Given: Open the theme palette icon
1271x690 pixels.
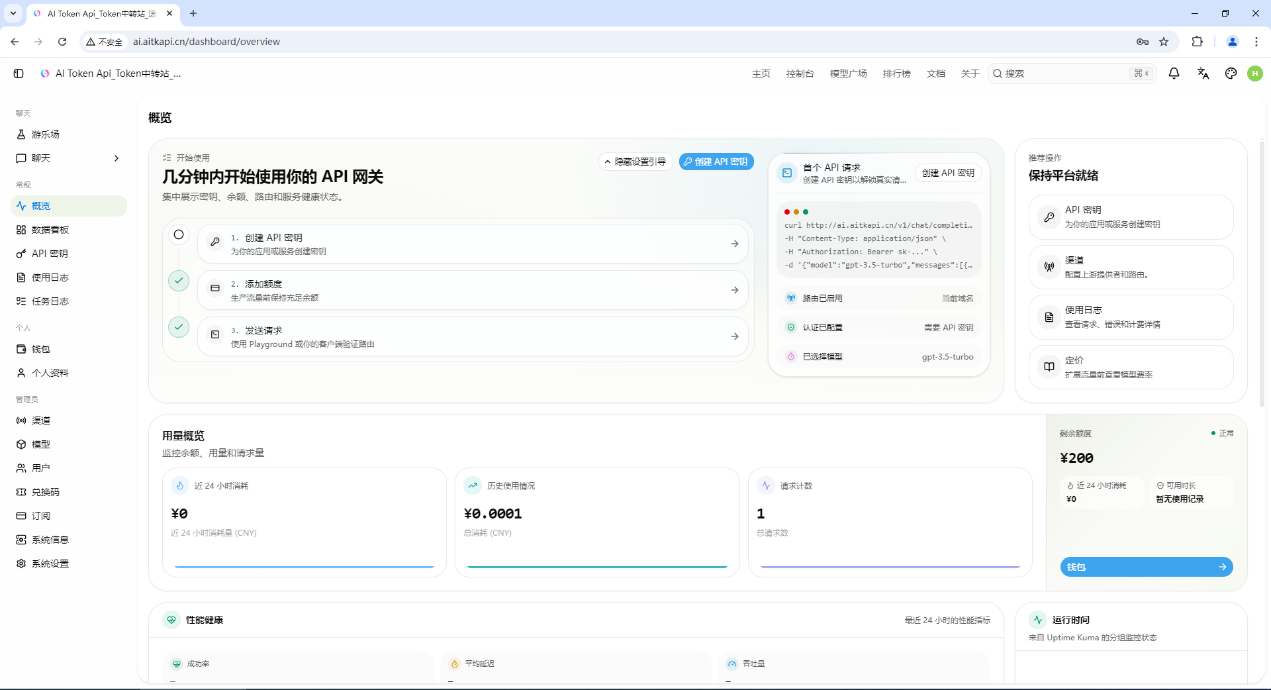Looking at the screenshot, I should (1231, 74).
